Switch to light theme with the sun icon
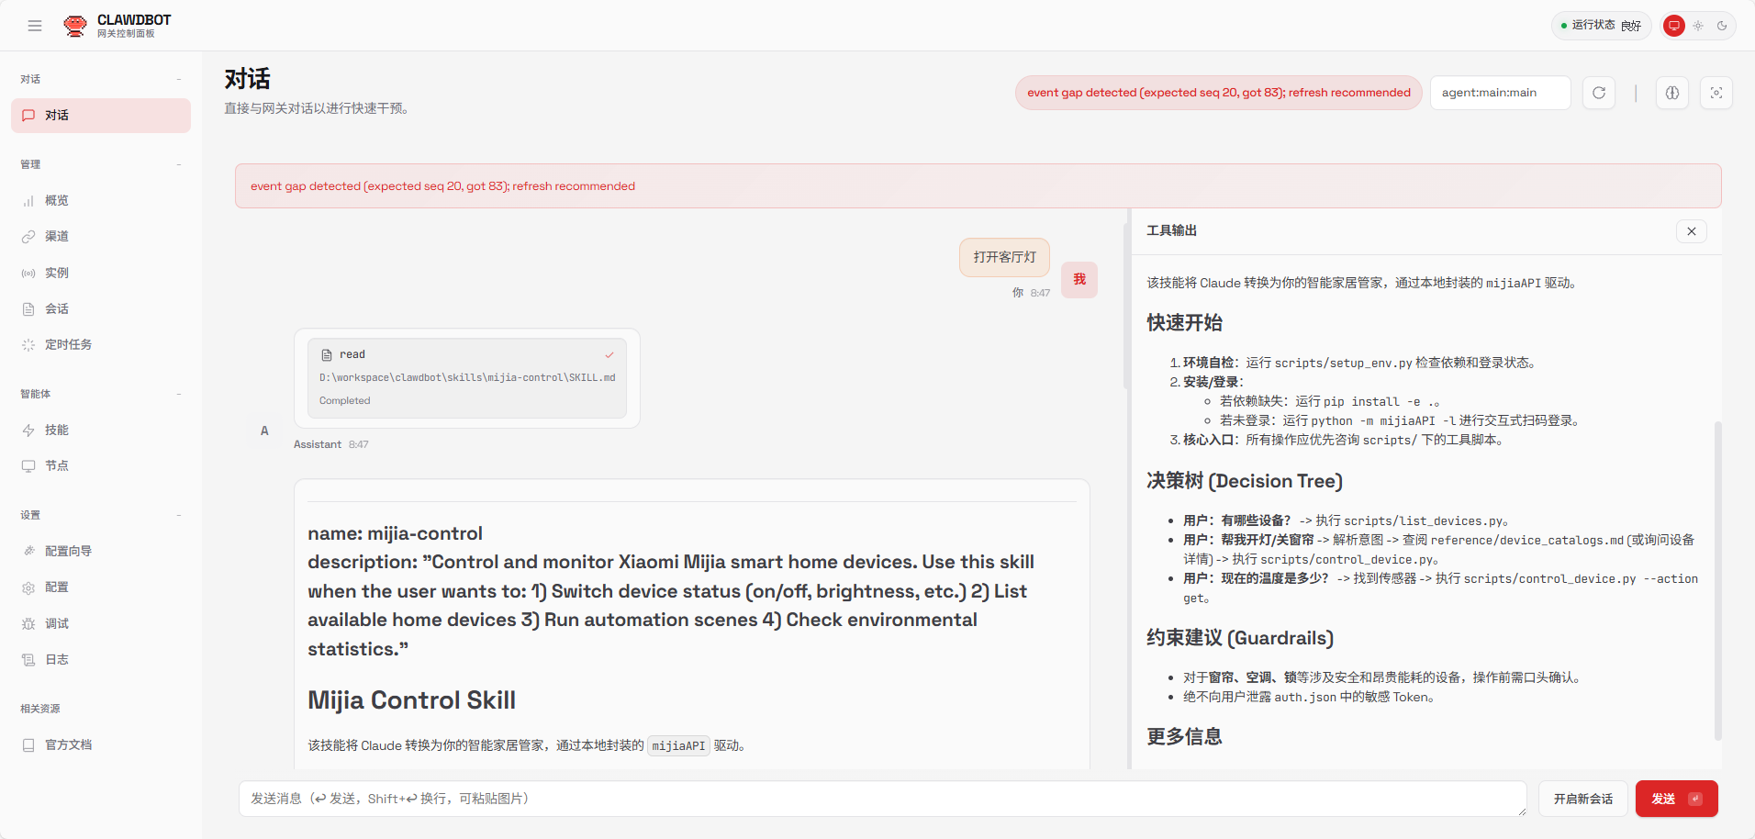 point(1698,26)
